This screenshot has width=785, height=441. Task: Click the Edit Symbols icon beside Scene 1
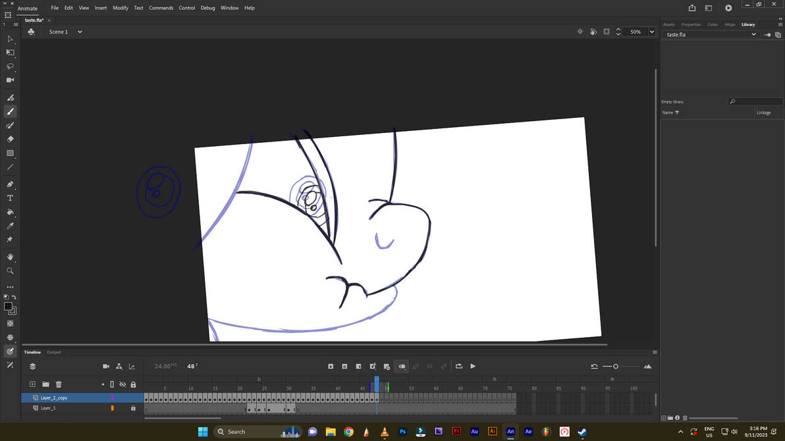click(x=31, y=32)
